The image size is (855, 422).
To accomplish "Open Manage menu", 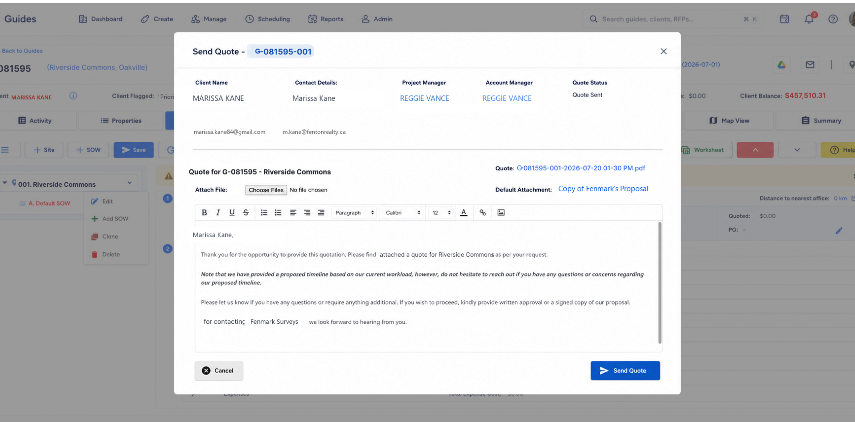I will tap(209, 19).
